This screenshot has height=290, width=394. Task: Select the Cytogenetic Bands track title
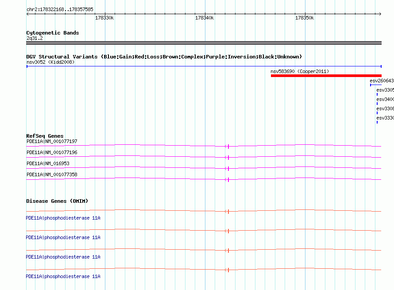point(53,33)
